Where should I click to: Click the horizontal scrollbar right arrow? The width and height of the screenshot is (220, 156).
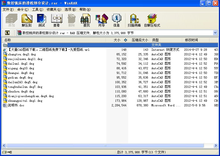click(x=216, y=145)
